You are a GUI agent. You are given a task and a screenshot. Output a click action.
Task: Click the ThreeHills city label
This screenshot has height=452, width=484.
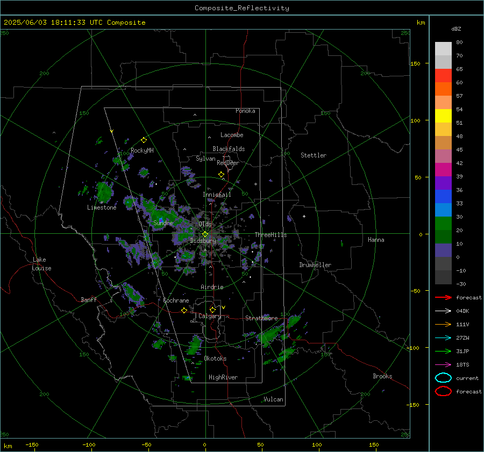(271, 235)
